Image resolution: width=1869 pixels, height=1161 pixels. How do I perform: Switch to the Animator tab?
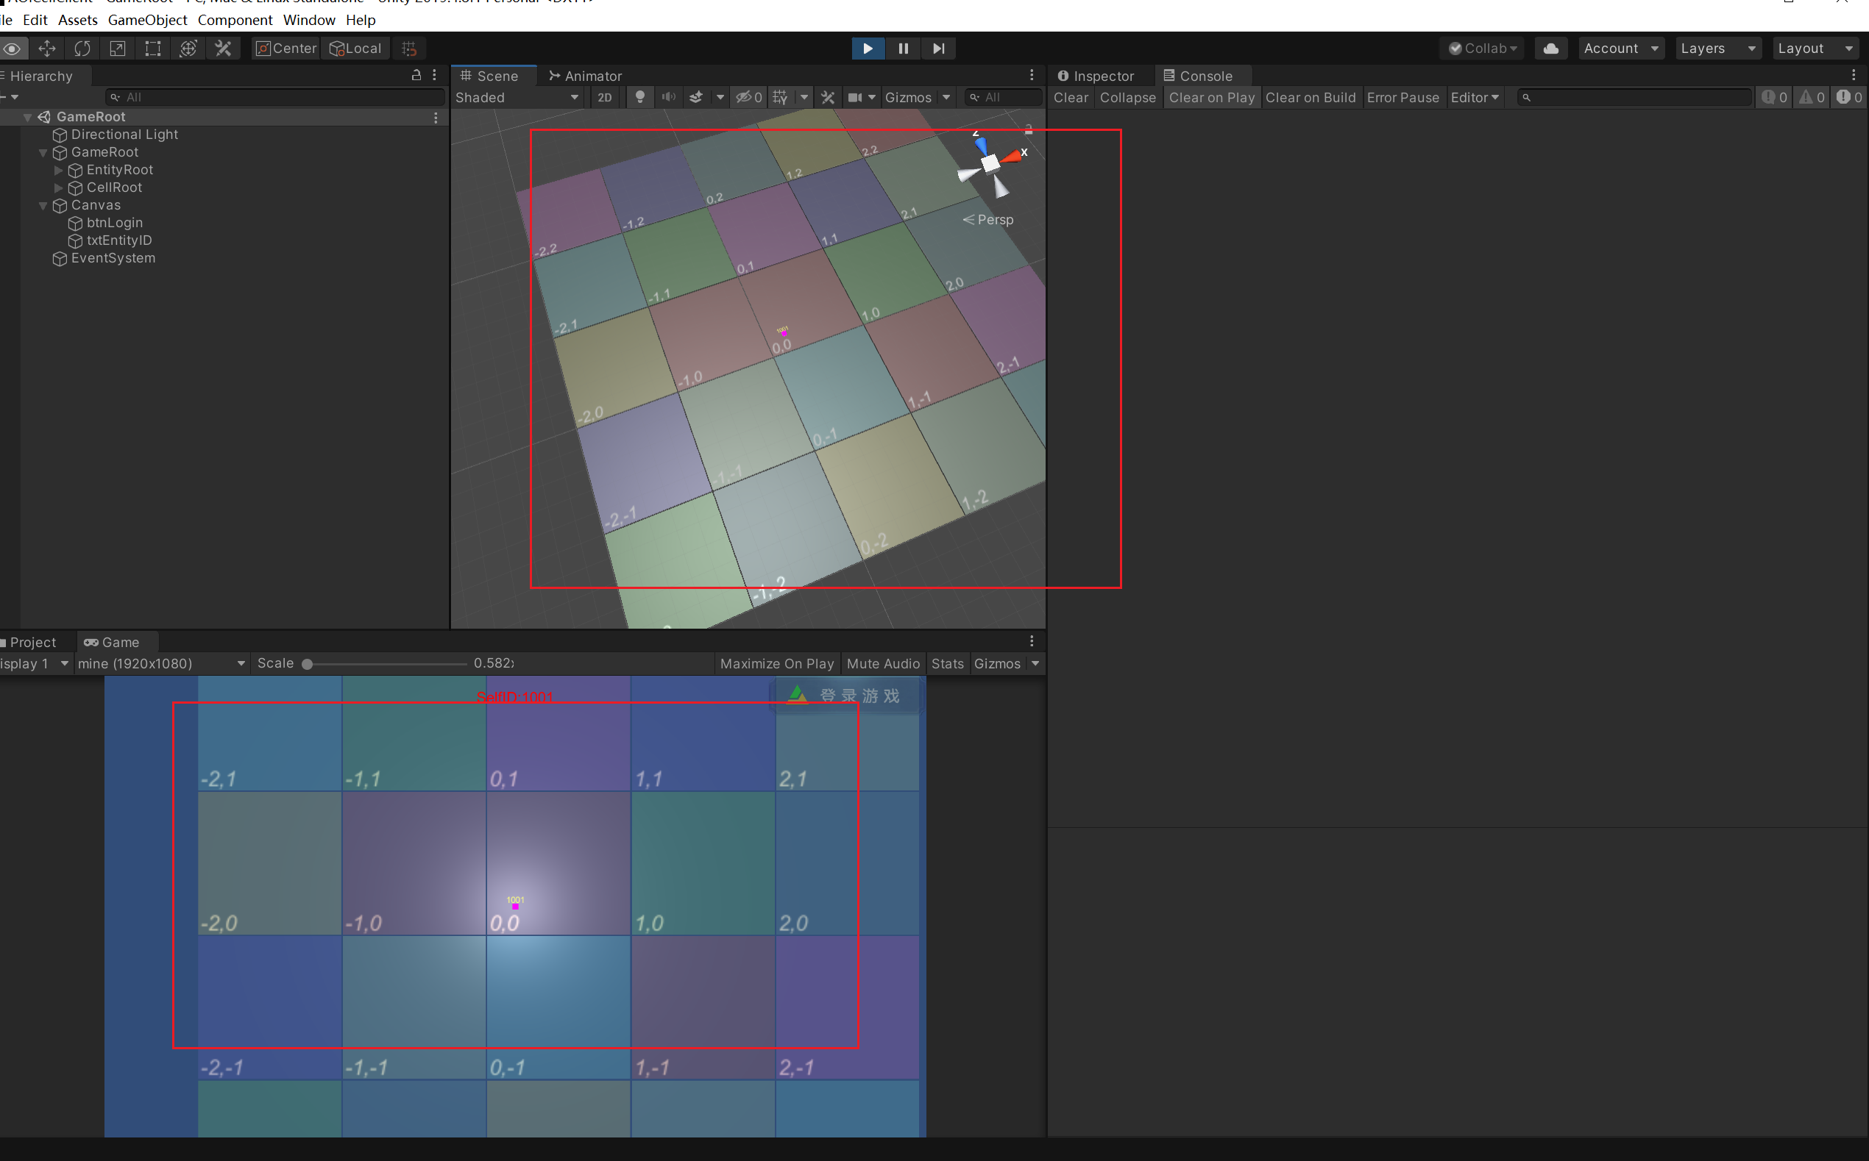click(586, 76)
